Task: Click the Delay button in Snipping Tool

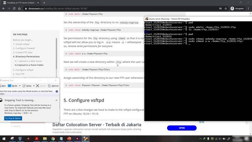Action: [27, 86]
